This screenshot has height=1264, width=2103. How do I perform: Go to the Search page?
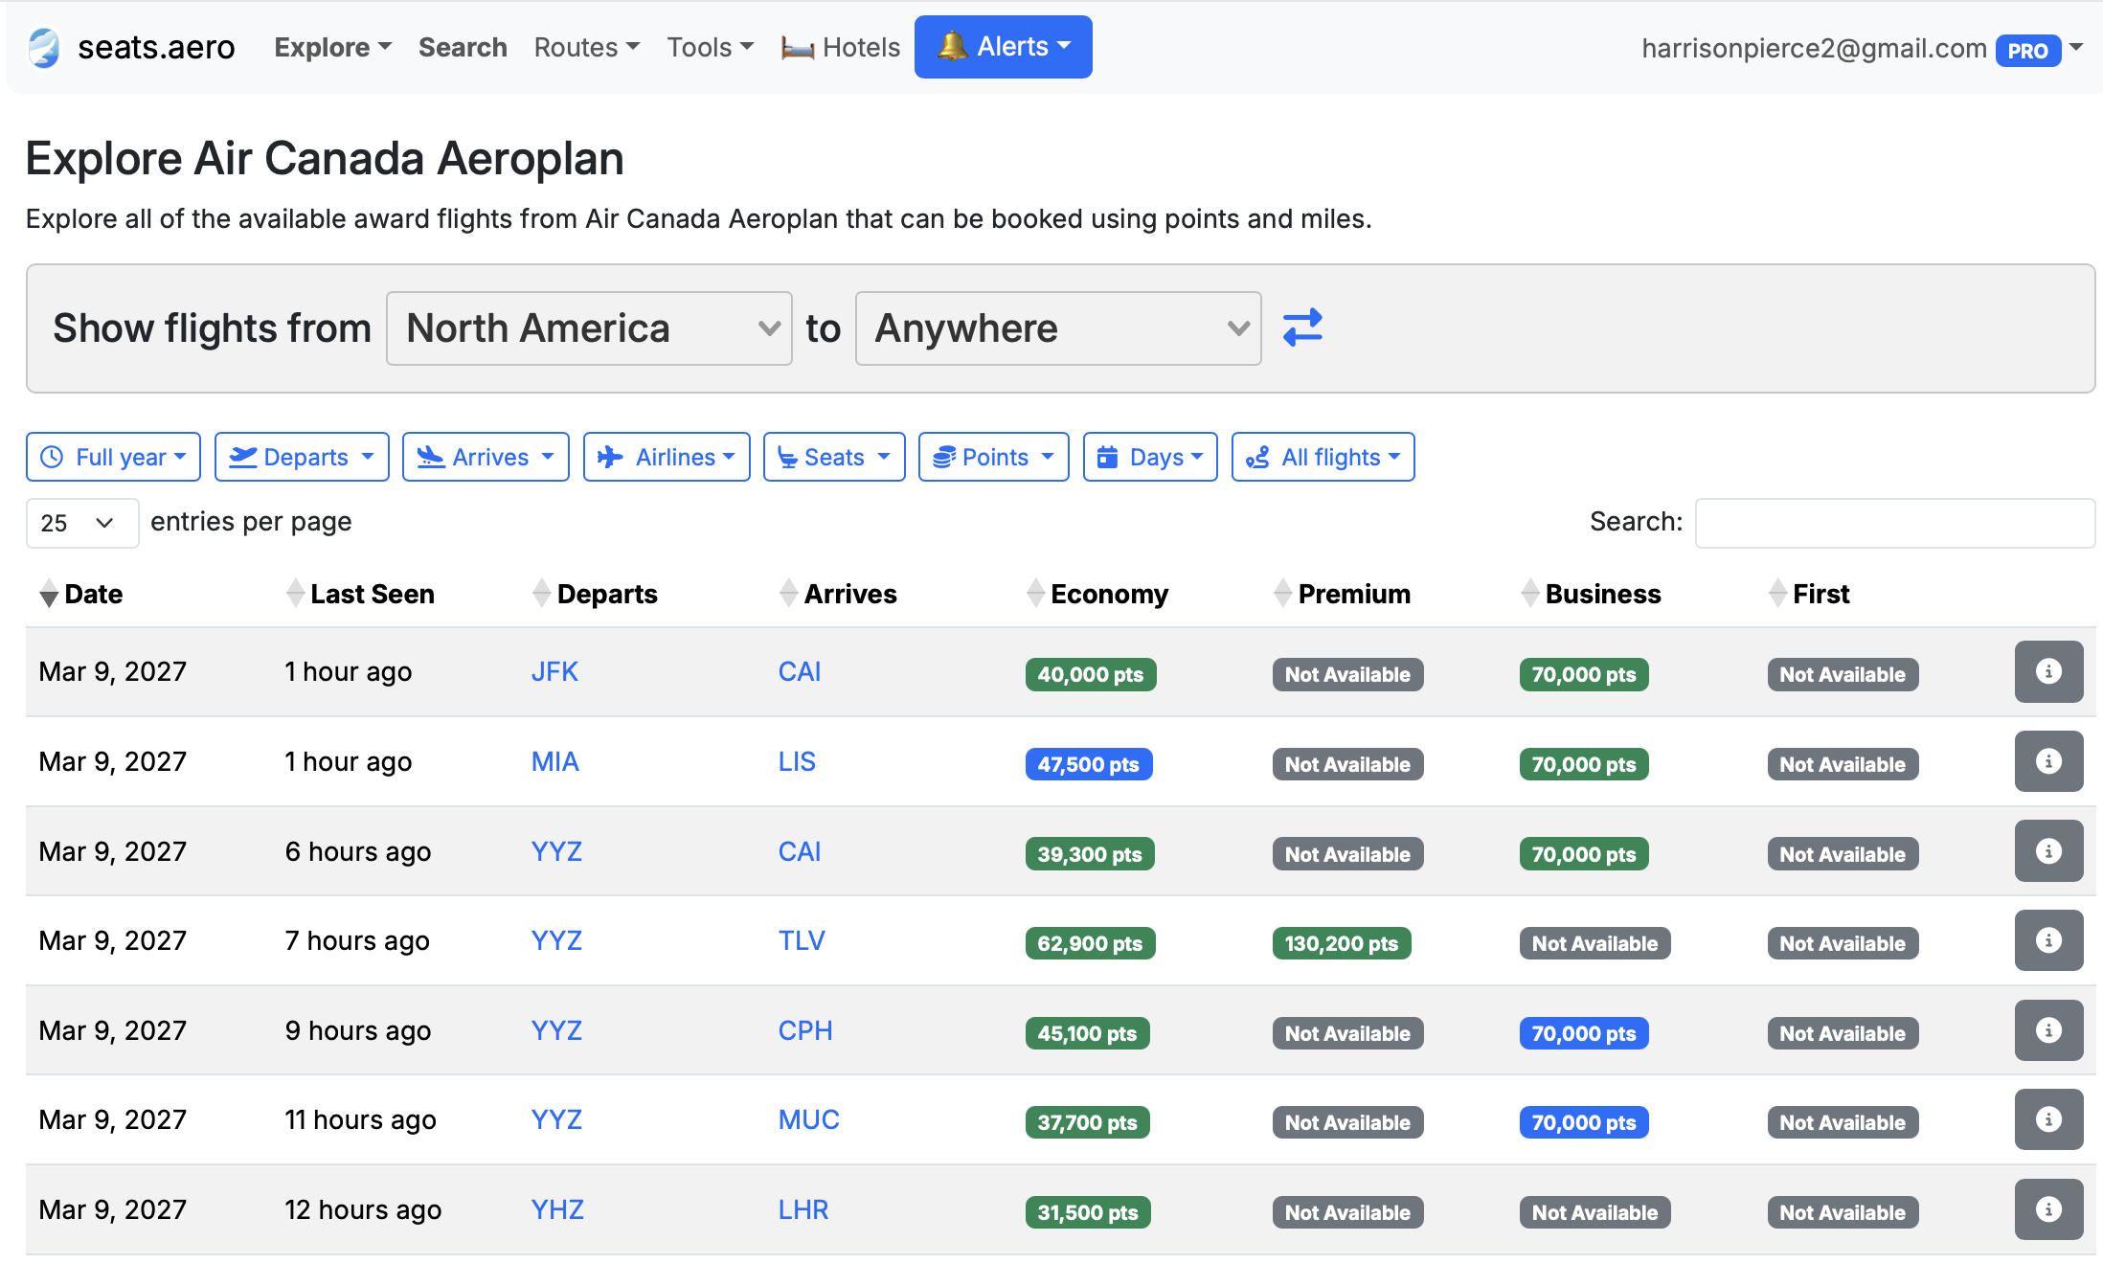tap(463, 47)
